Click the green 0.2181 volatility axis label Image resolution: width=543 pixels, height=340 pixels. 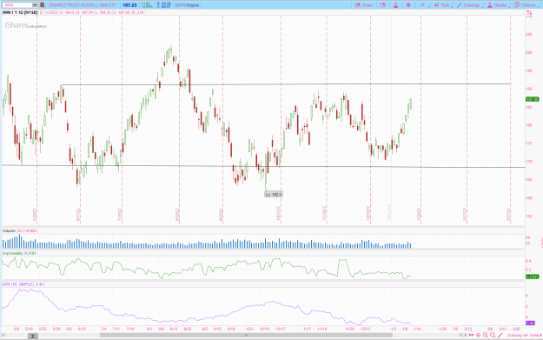533,277
